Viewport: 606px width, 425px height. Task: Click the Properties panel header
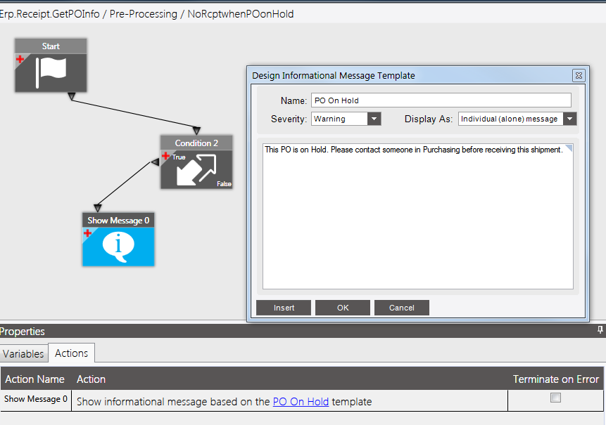pyautogui.click(x=301, y=332)
